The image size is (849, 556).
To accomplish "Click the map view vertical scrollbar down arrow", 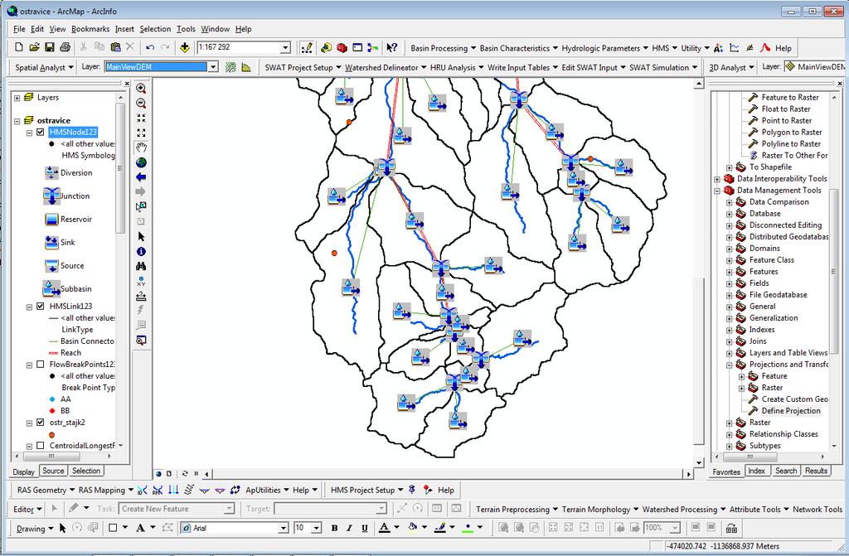I will (x=699, y=463).
